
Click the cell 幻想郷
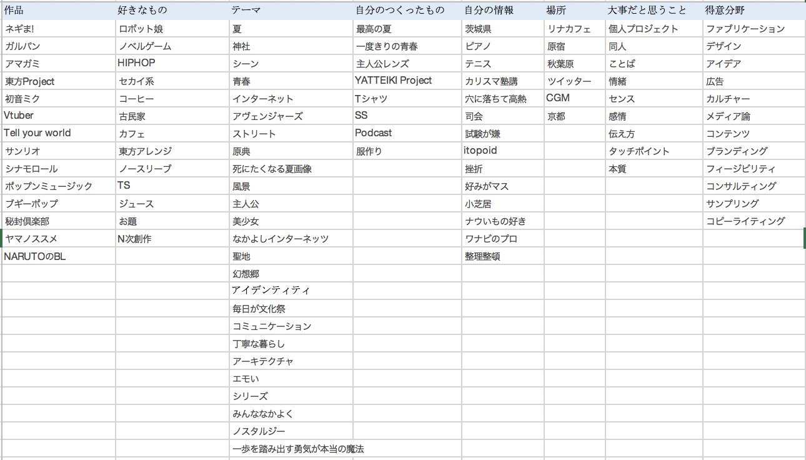(x=291, y=274)
